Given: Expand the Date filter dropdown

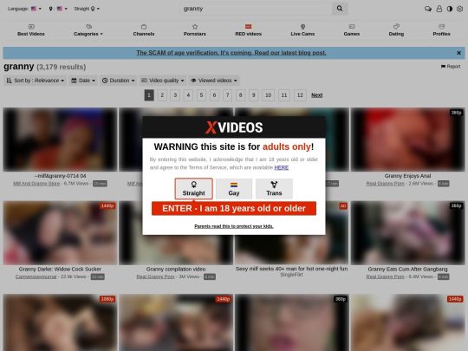Looking at the screenshot, I should (x=83, y=81).
